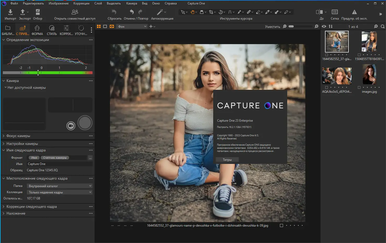386x243 pixels.
Task: Toggle the eye icon above browser
Action: click(x=324, y=26)
